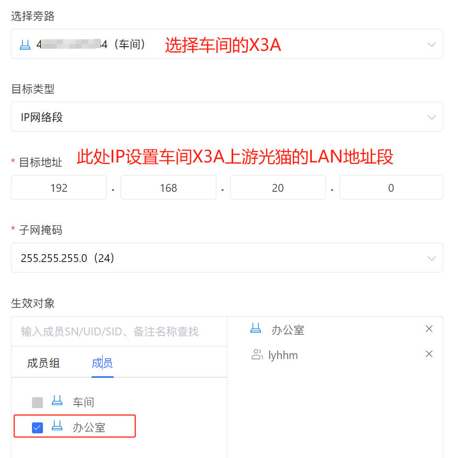Image resolution: width=459 pixels, height=458 pixels.
Task: Expand the 目标类型 IP网络段 dropdown
Action: coord(431,117)
